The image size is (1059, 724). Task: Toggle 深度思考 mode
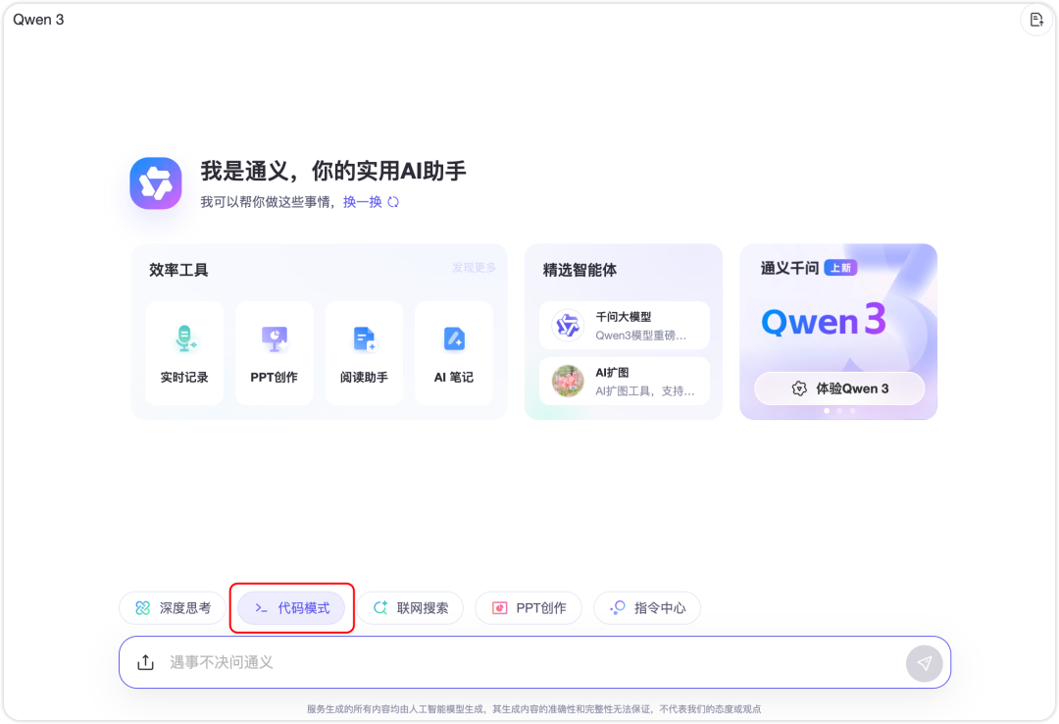pos(173,607)
